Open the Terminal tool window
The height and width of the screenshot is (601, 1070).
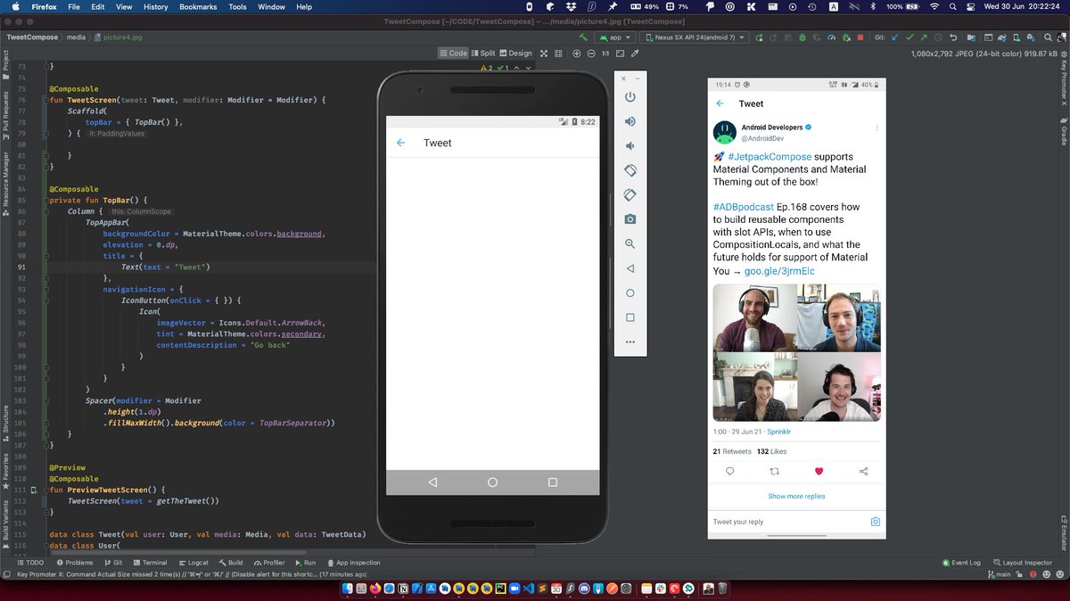coord(149,563)
